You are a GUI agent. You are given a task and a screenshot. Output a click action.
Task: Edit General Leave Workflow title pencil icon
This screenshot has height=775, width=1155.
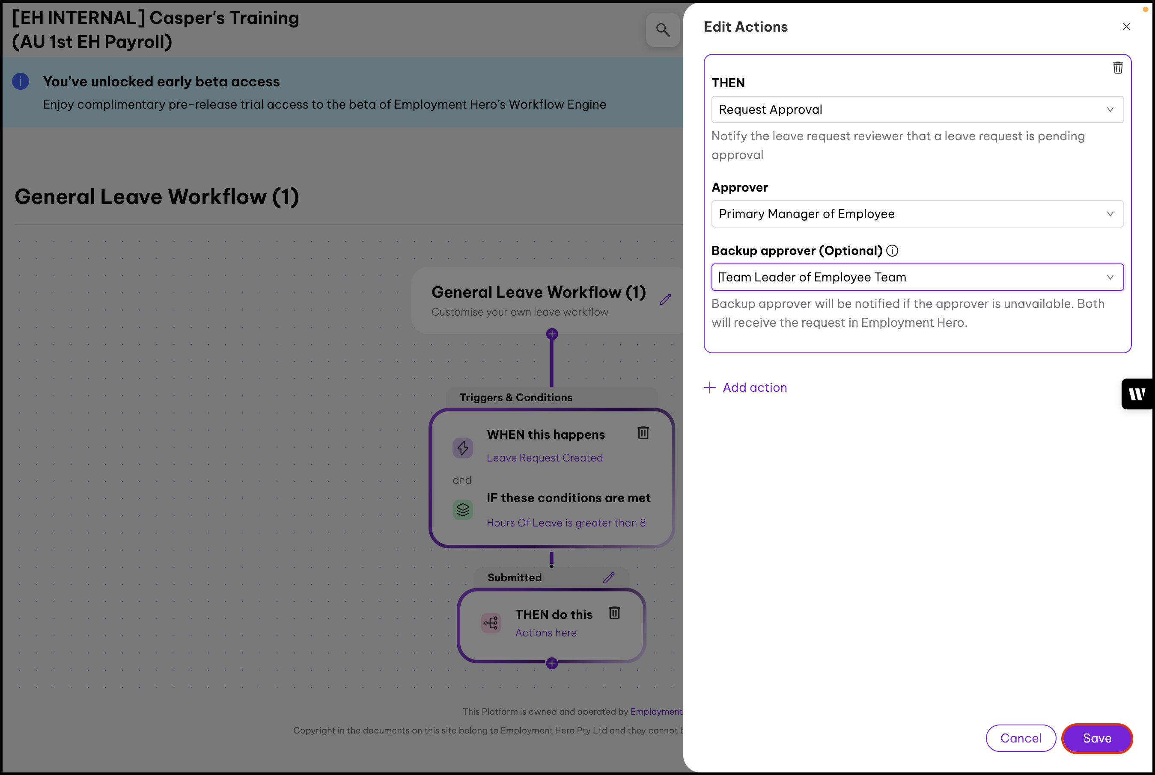[x=665, y=299]
